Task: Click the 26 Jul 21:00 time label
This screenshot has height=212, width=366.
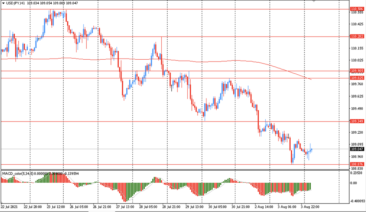Action: pyautogui.click(x=102, y=207)
